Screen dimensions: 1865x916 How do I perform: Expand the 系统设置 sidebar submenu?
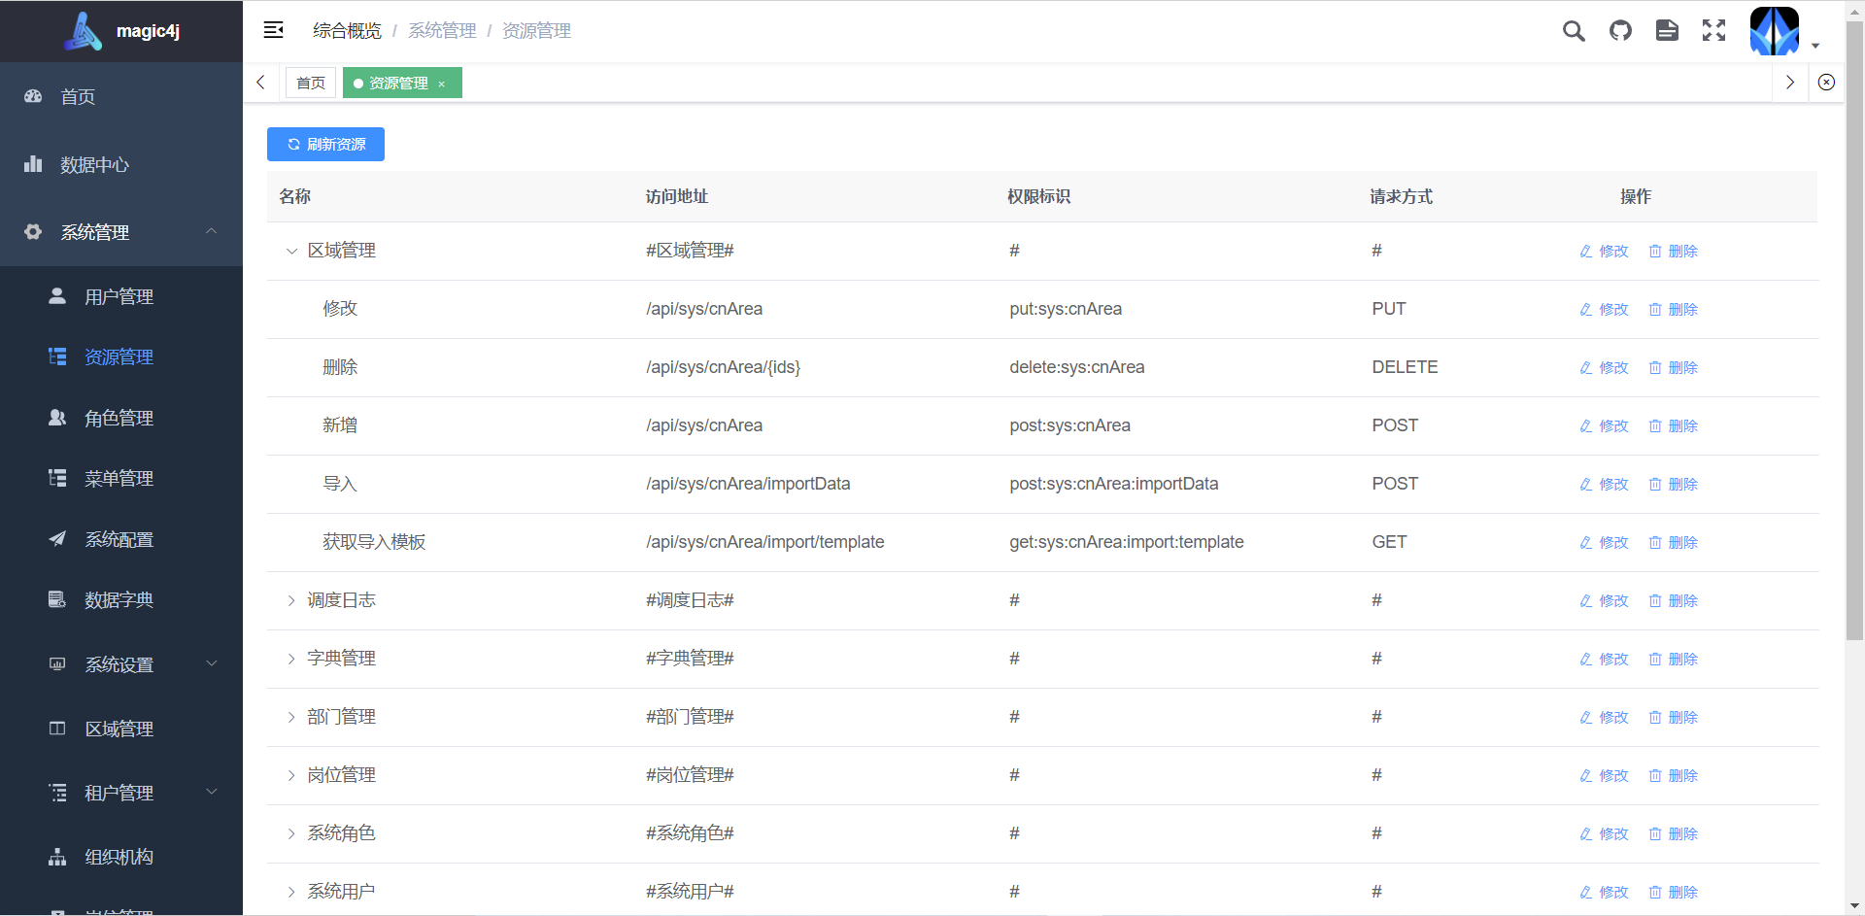point(121,664)
